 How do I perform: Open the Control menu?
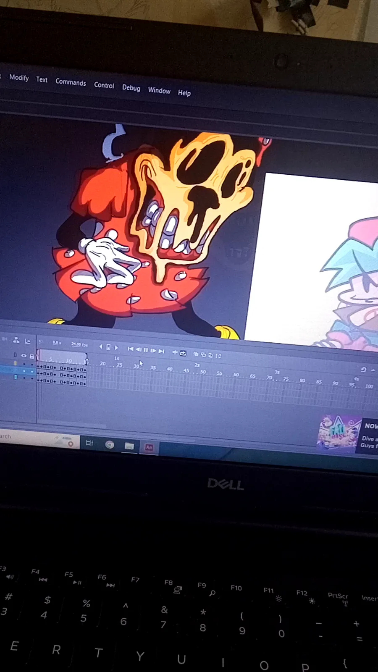(104, 85)
